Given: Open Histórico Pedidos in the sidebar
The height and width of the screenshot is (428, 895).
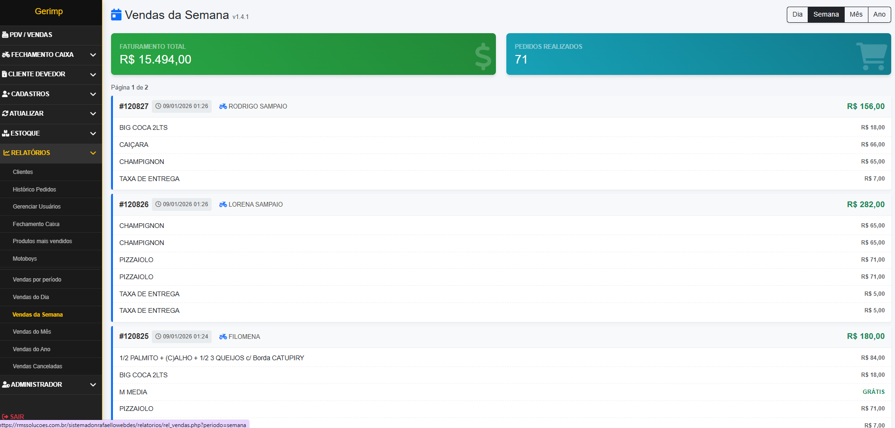Looking at the screenshot, I should [51, 190].
